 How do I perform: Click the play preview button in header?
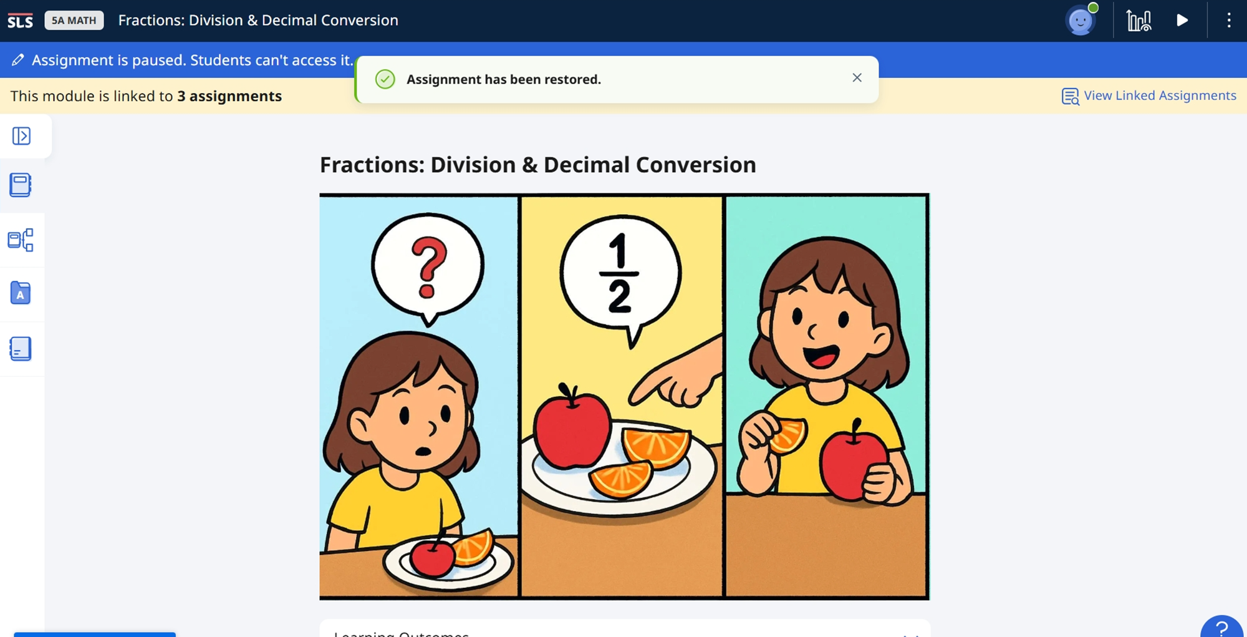[x=1182, y=21]
